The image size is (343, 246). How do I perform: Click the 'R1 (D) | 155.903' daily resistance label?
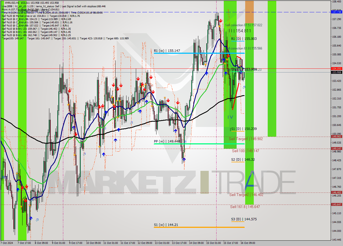click(x=244, y=39)
